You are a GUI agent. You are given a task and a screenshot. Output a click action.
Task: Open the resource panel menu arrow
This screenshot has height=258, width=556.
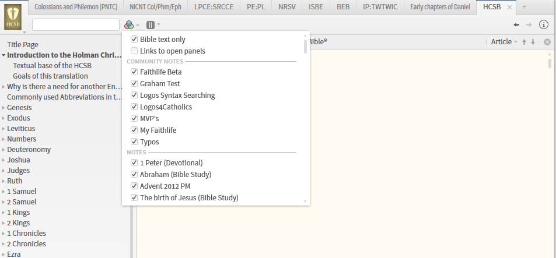[25, 33]
